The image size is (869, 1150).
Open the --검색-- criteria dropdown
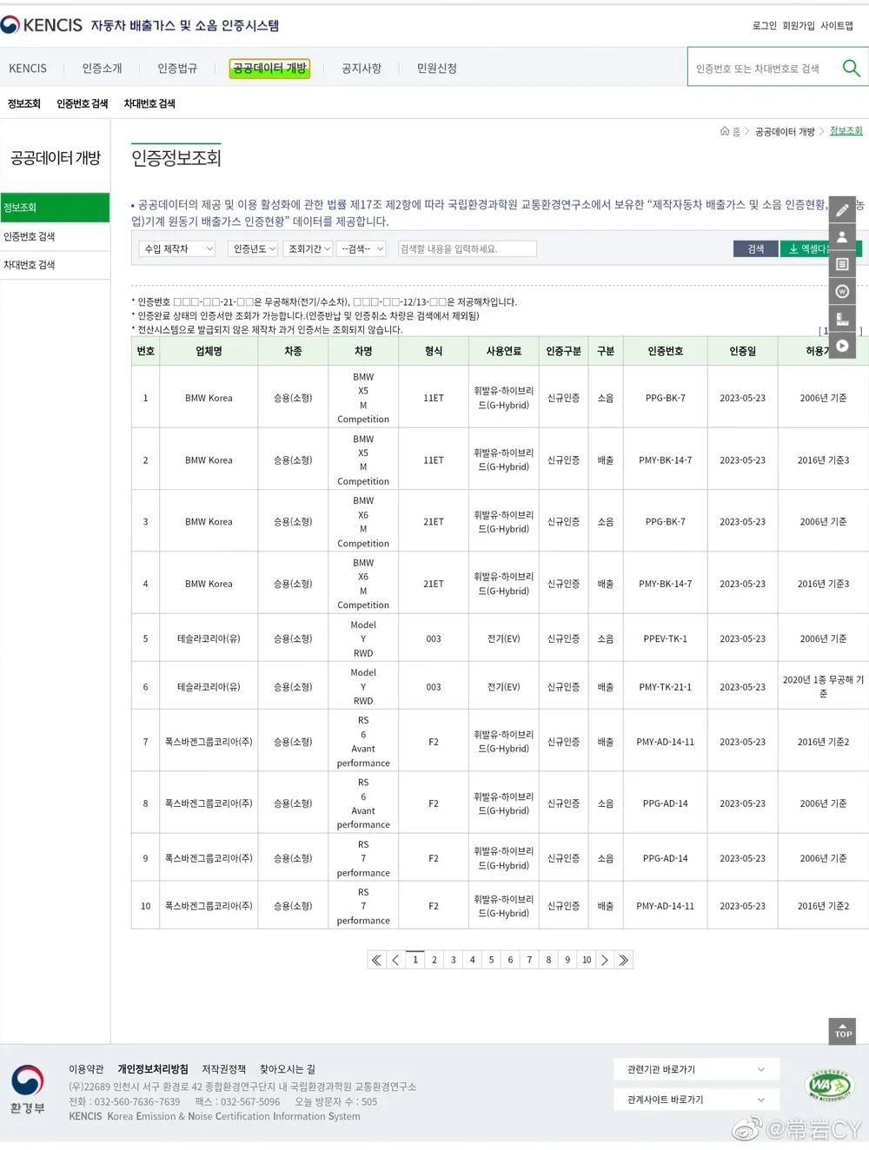pyautogui.click(x=362, y=249)
